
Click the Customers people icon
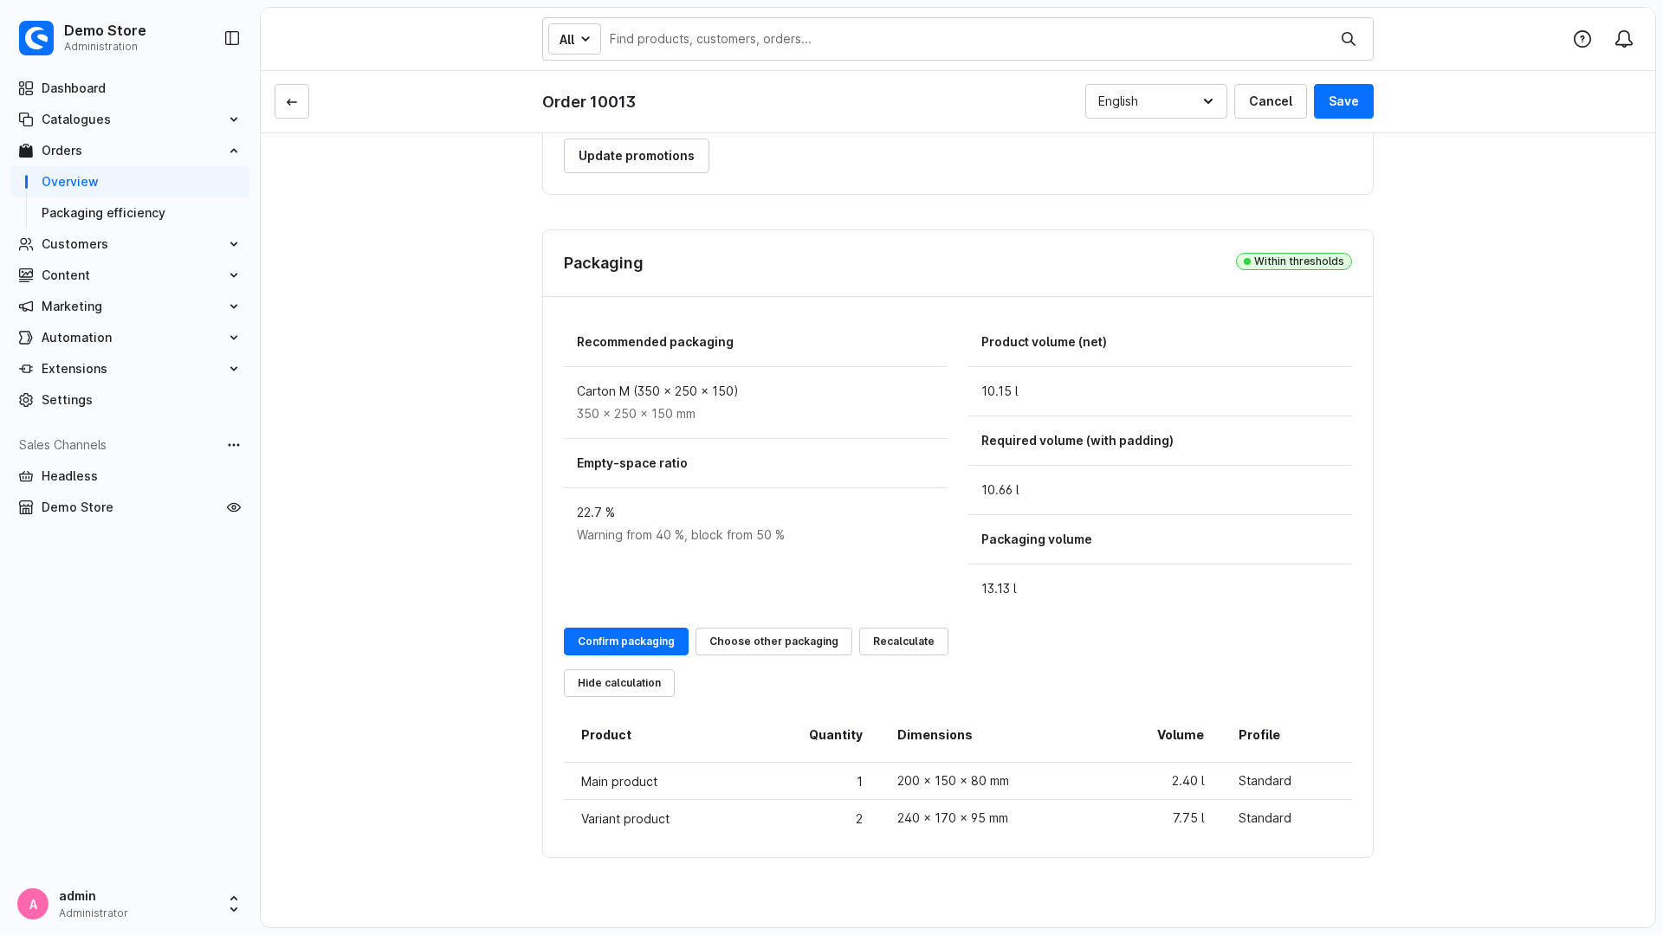(x=26, y=244)
